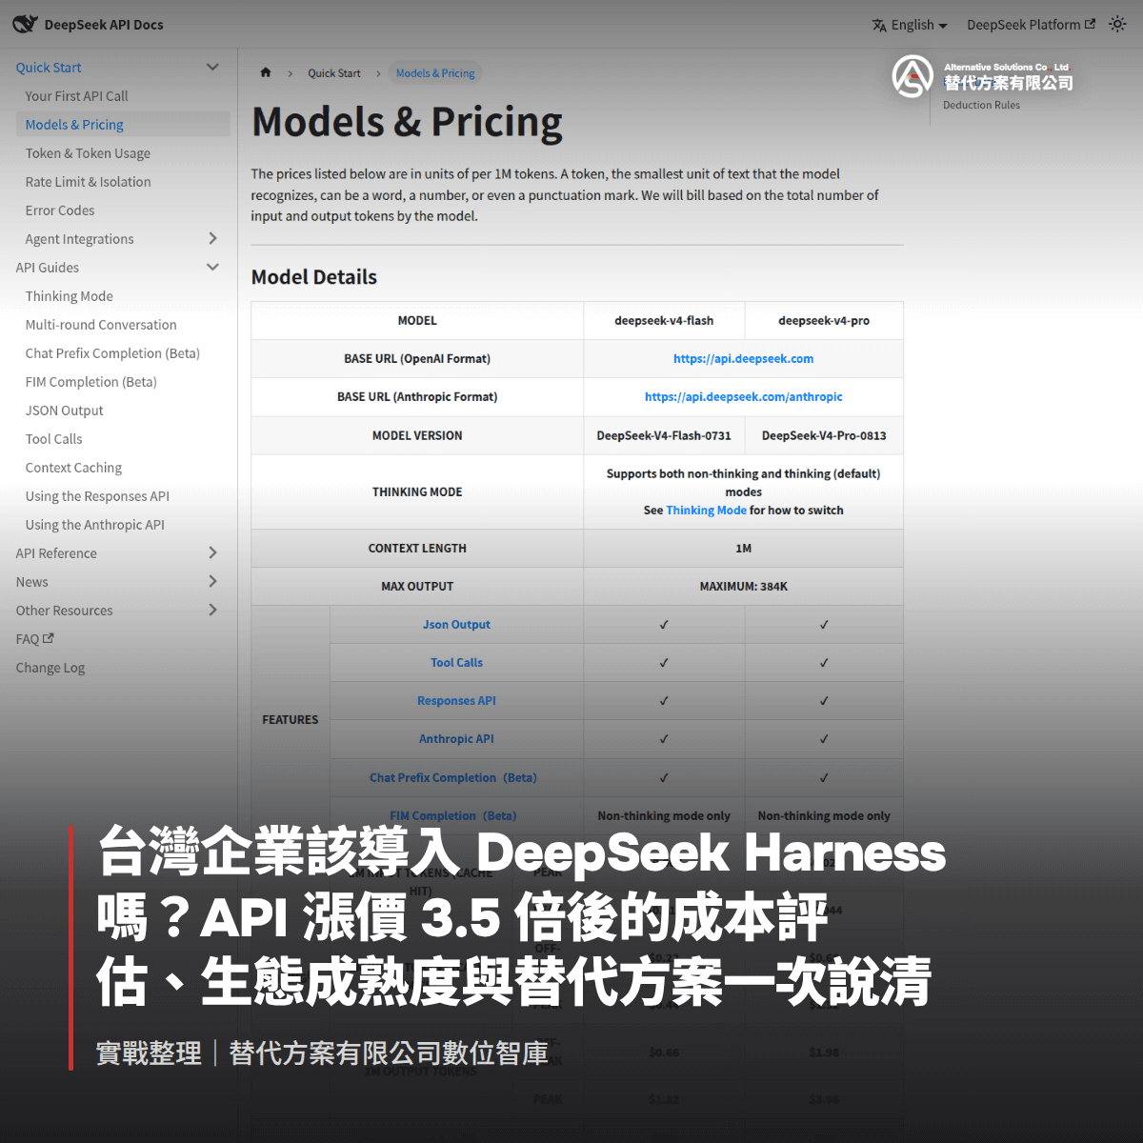Viewport: 1143px width, 1143px height.
Task: Click the Models & Pricing page title
Action: [x=407, y=123]
